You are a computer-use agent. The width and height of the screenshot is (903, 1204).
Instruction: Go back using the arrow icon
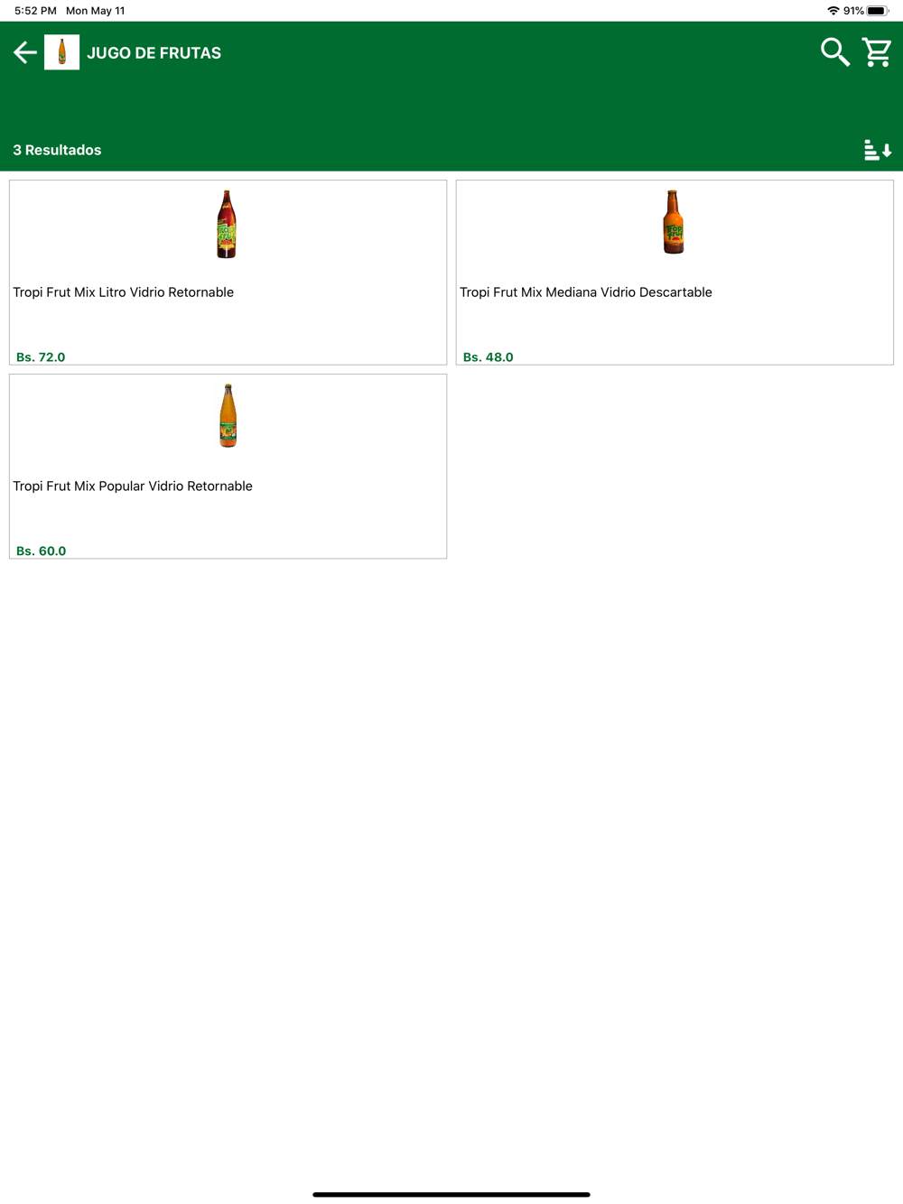[25, 52]
